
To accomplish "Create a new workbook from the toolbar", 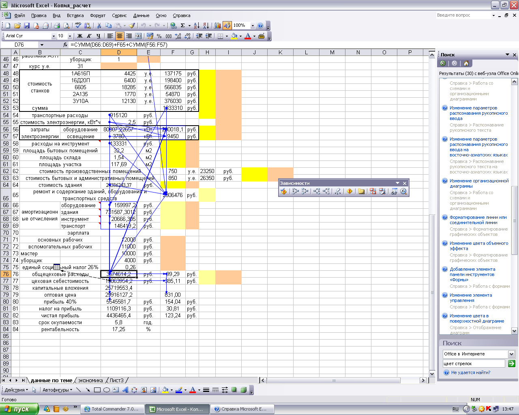I will [x=7, y=26].
